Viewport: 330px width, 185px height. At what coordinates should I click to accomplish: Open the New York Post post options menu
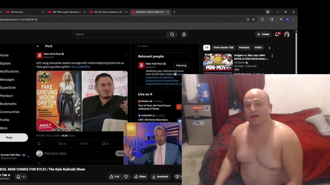coord(126,54)
